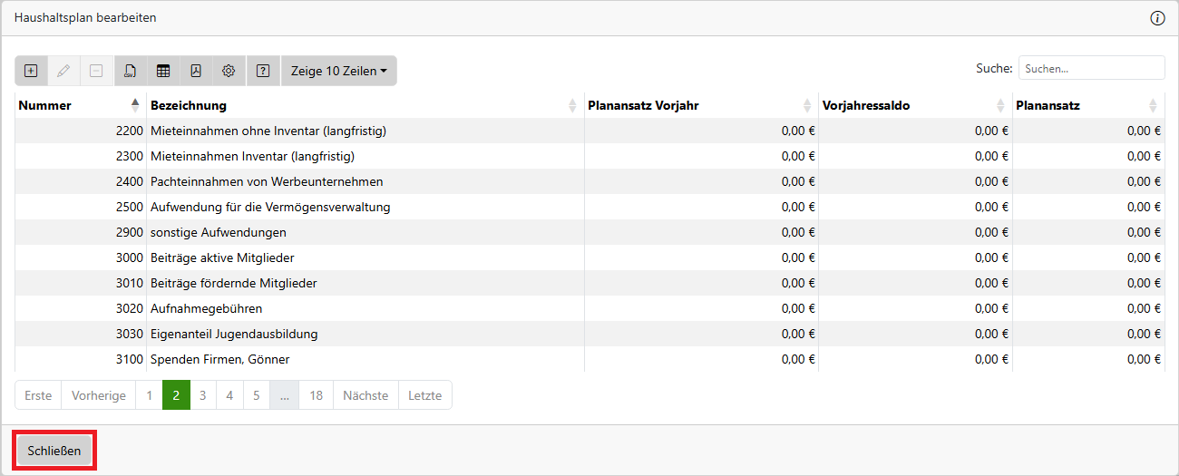Click the Suchen search input field

point(1091,68)
